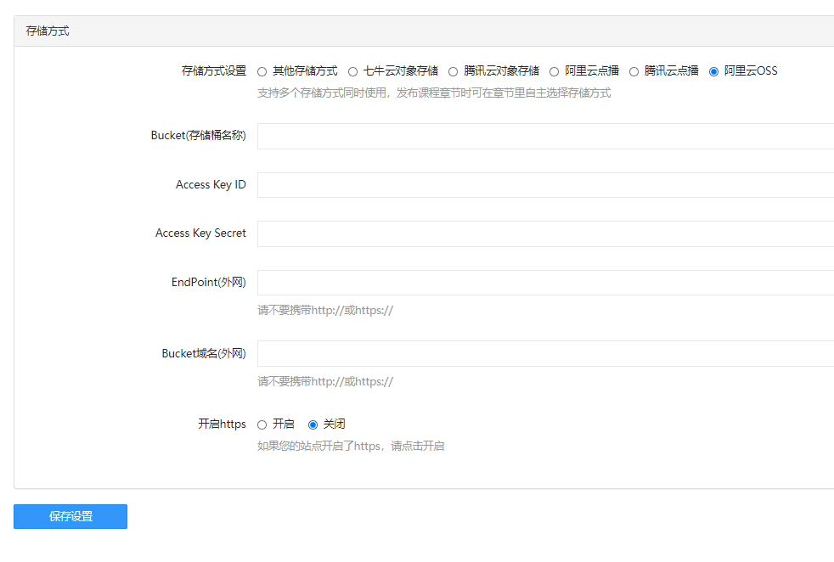Click the 如果您的站点开启了https hint text
This screenshot has height=562, width=834.
[x=351, y=446]
